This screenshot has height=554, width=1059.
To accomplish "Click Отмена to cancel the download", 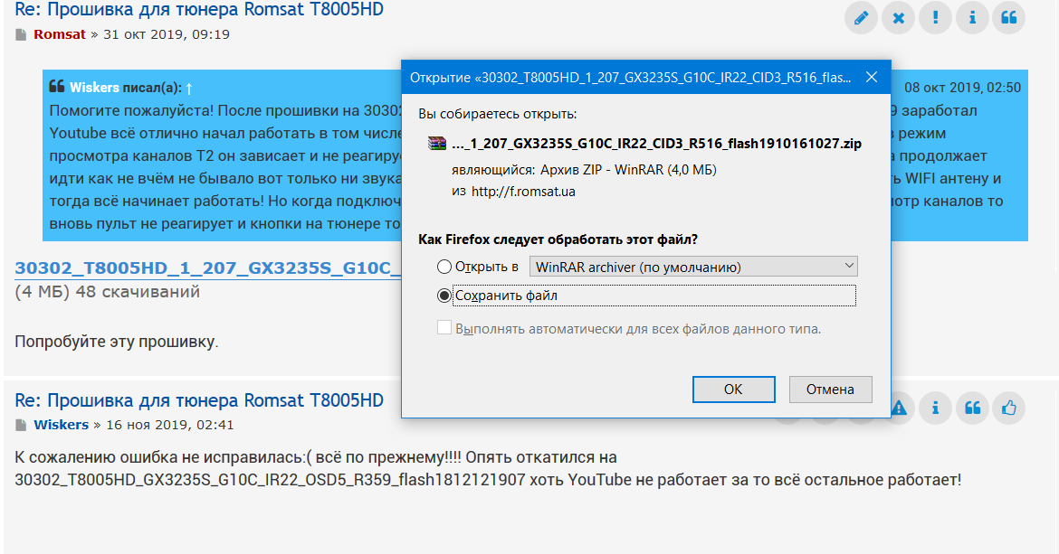I will 830,390.
